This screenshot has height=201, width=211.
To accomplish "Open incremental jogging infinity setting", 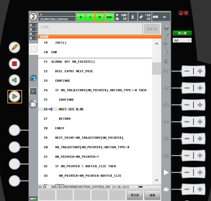I will 161,17.
